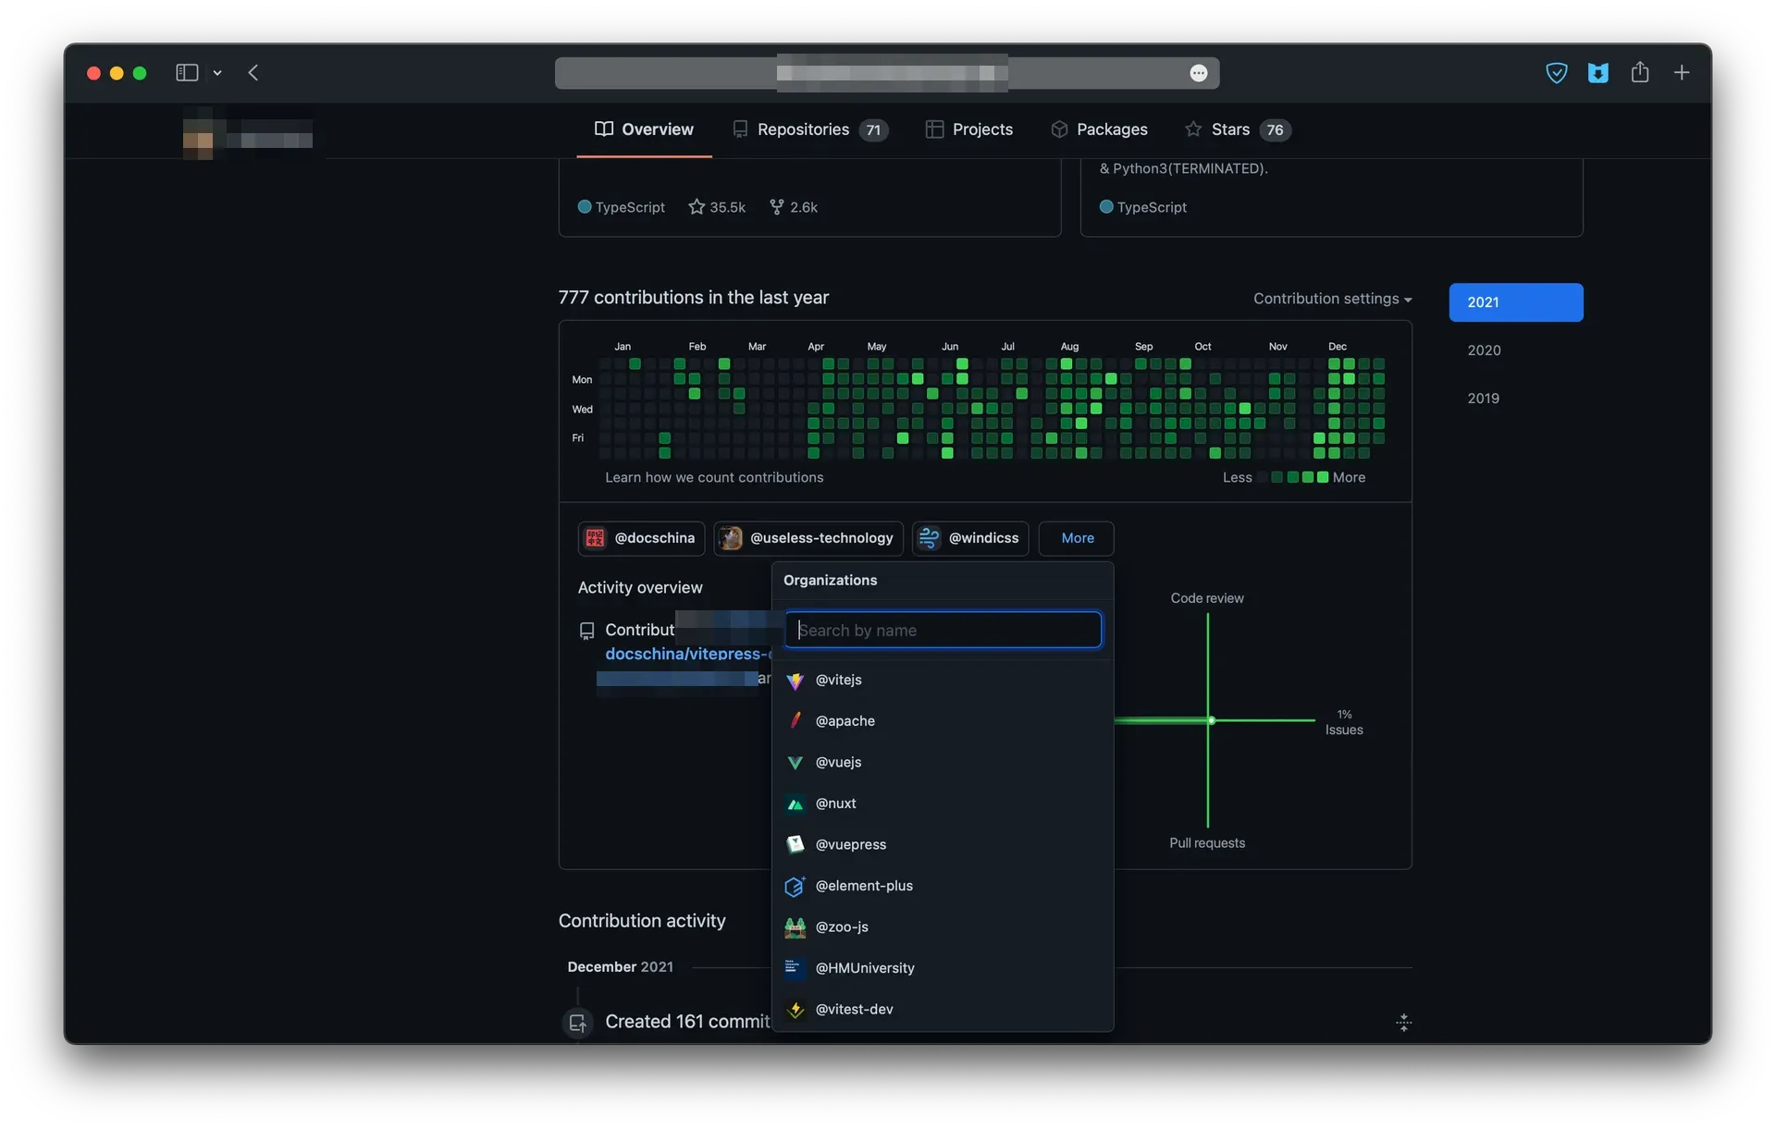The image size is (1776, 1129).
Task: Open the 35.5k stargazers link
Action: click(x=717, y=207)
